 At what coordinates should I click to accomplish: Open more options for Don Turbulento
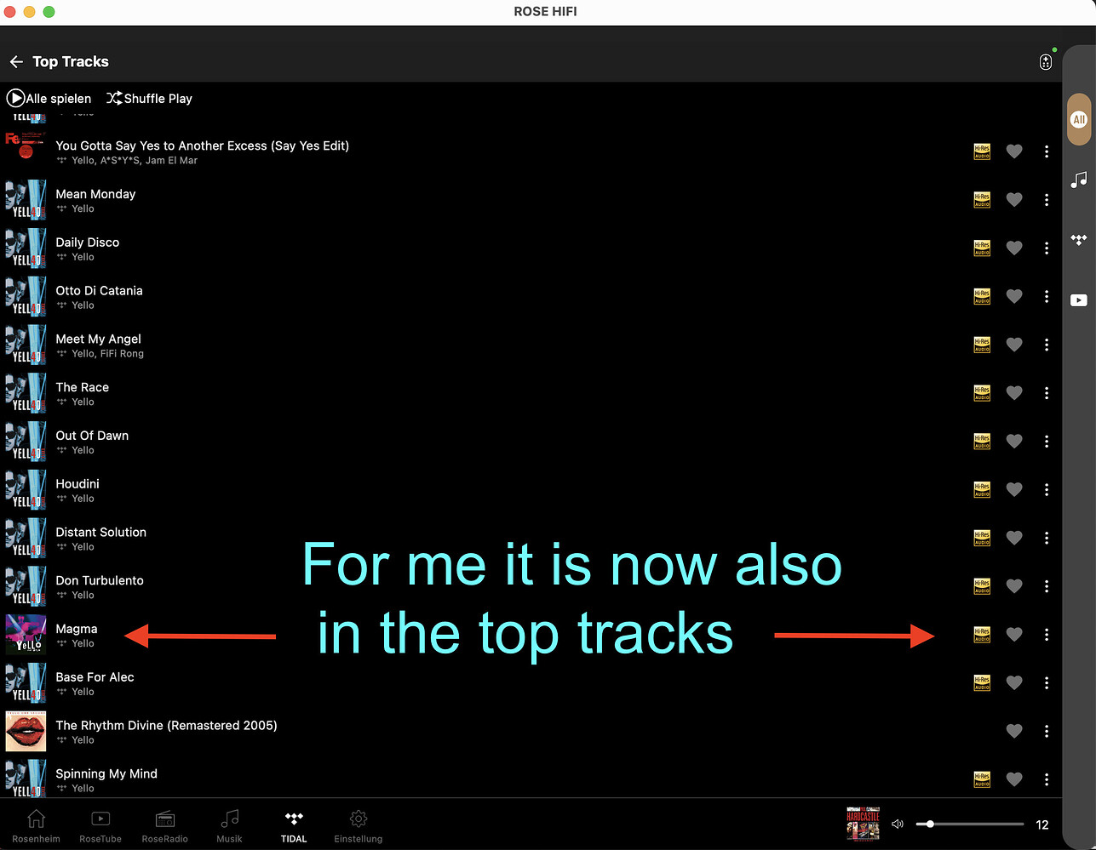(x=1047, y=586)
